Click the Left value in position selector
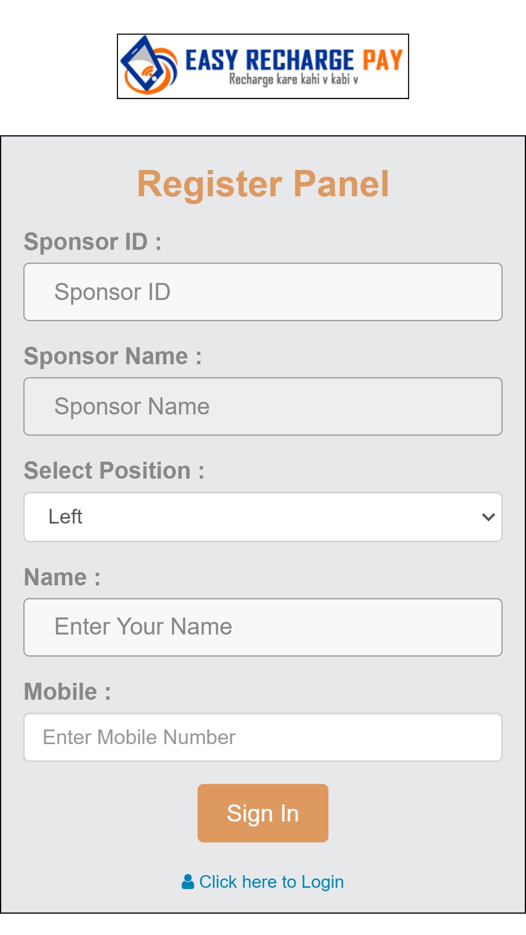Image resolution: width=526 pixels, height=935 pixels. coord(65,517)
